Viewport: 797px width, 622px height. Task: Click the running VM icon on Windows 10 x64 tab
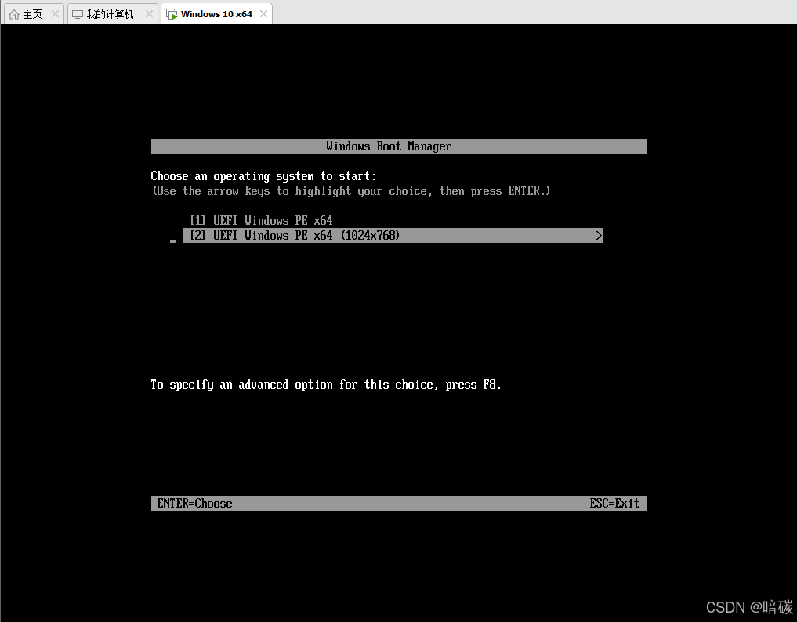[172, 14]
